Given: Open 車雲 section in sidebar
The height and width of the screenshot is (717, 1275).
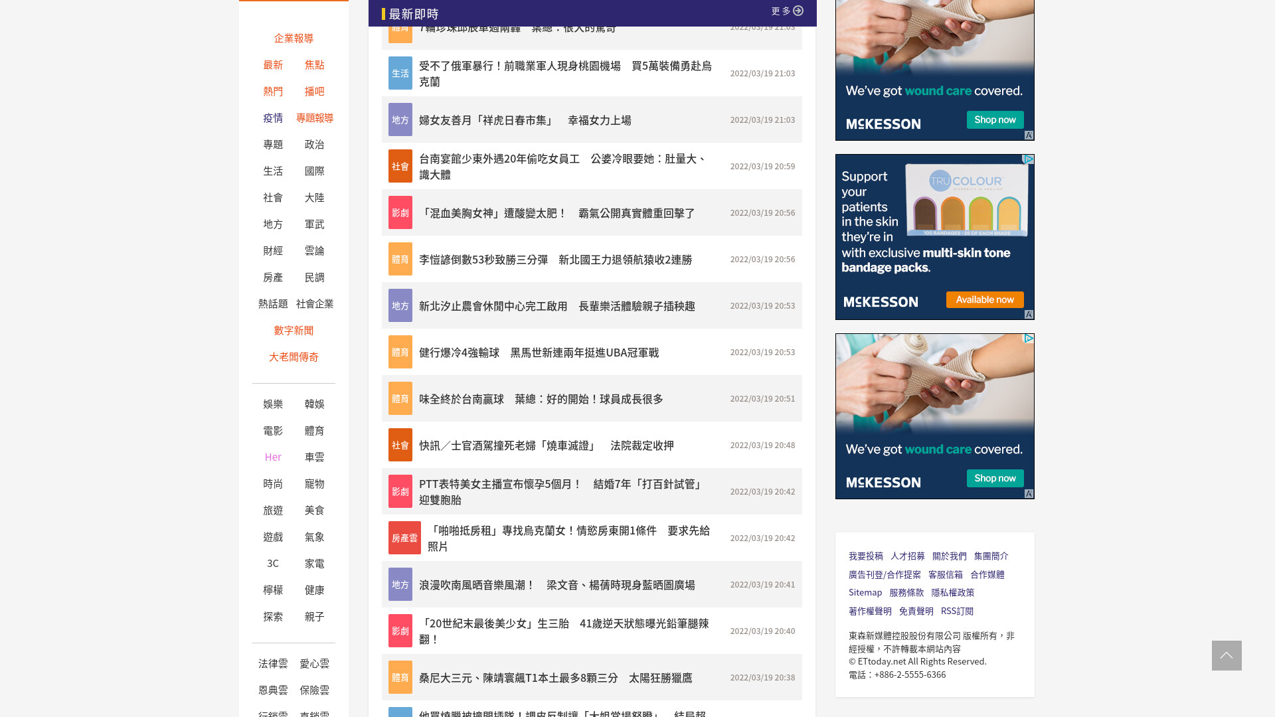Looking at the screenshot, I should pyautogui.click(x=315, y=457).
